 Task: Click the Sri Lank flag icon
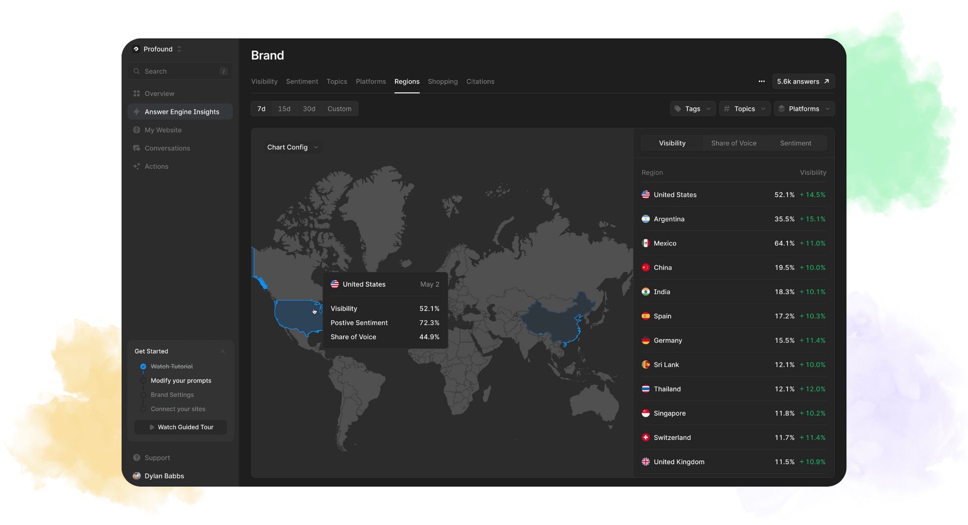(x=646, y=365)
